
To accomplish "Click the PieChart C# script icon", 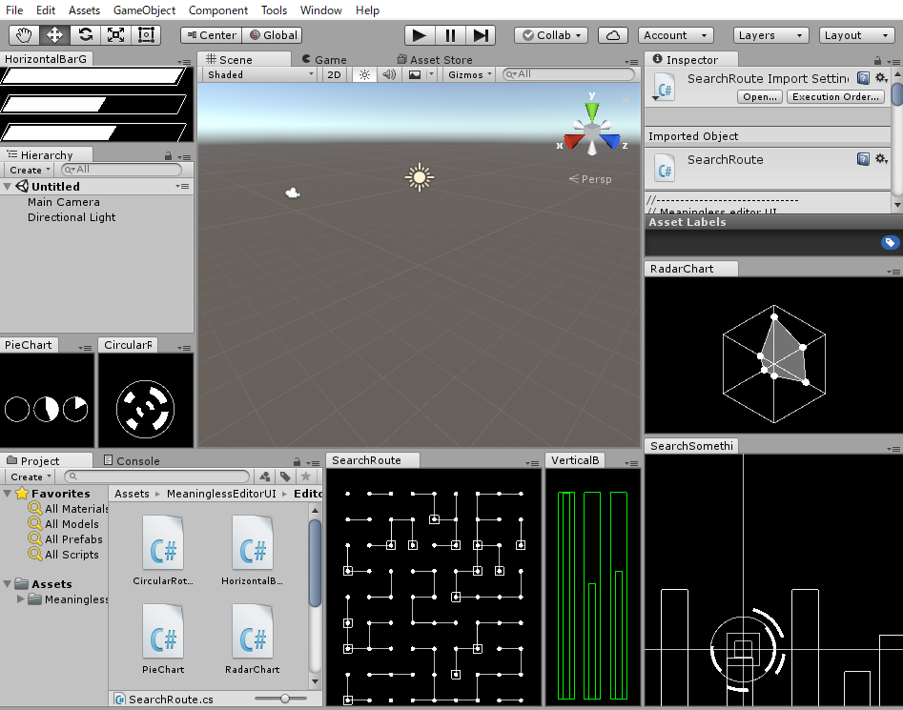I will (162, 631).
